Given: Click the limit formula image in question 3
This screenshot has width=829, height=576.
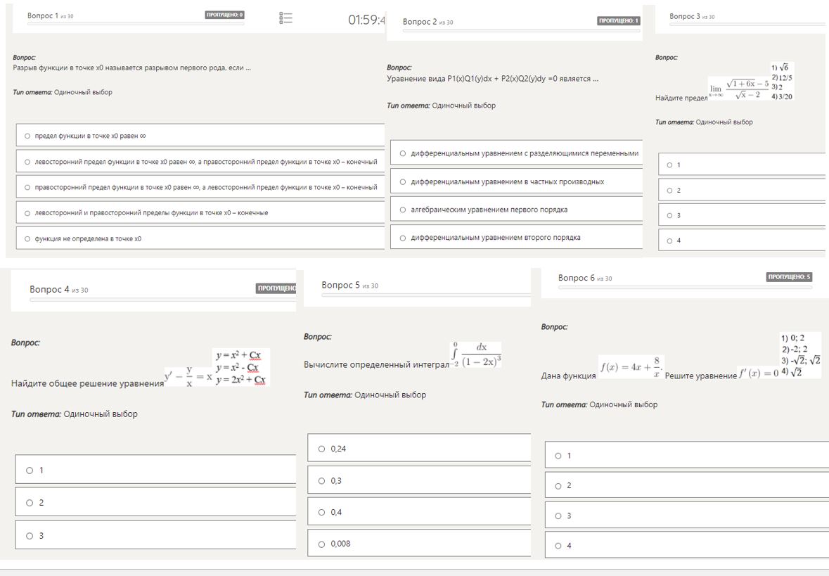Looking at the screenshot, I should click(738, 89).
